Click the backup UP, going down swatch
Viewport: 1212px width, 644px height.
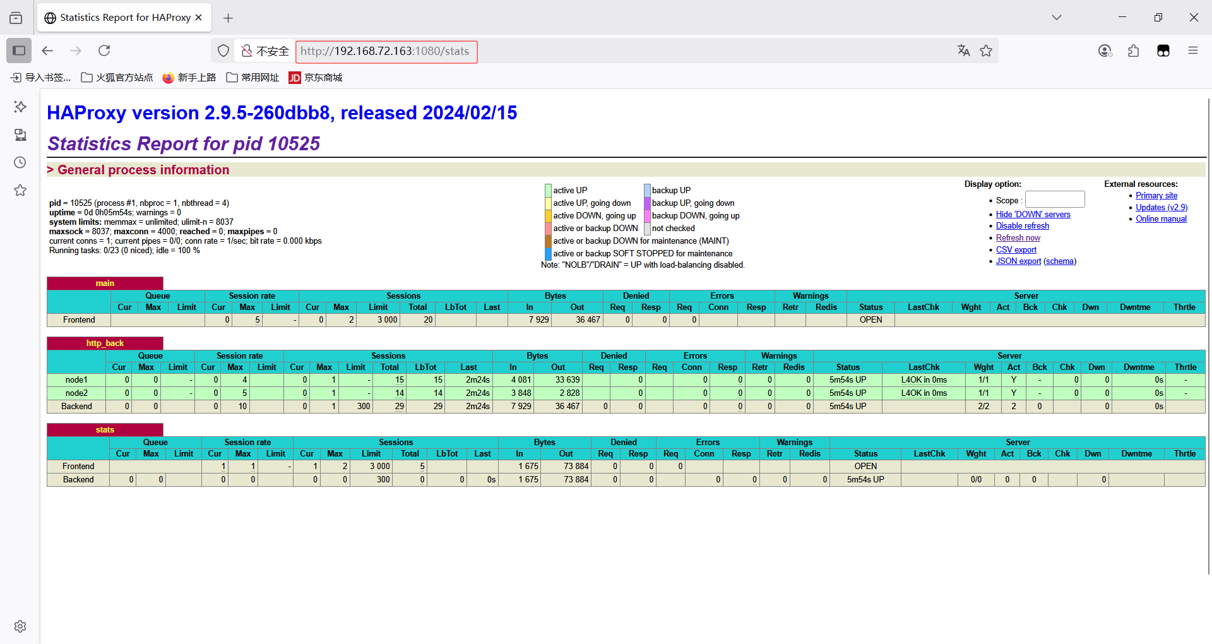[647, 203]
